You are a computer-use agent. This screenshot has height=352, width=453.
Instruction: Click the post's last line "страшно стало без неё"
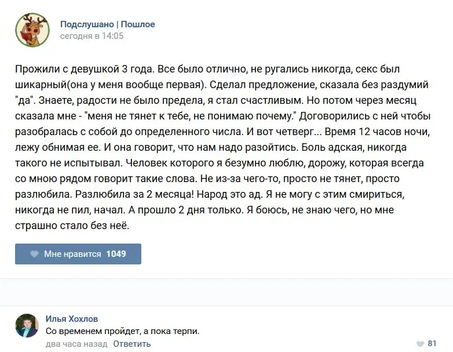(x=72, y=226)
